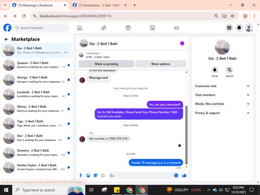Bookmark this page with star icon

coord(232,16)
